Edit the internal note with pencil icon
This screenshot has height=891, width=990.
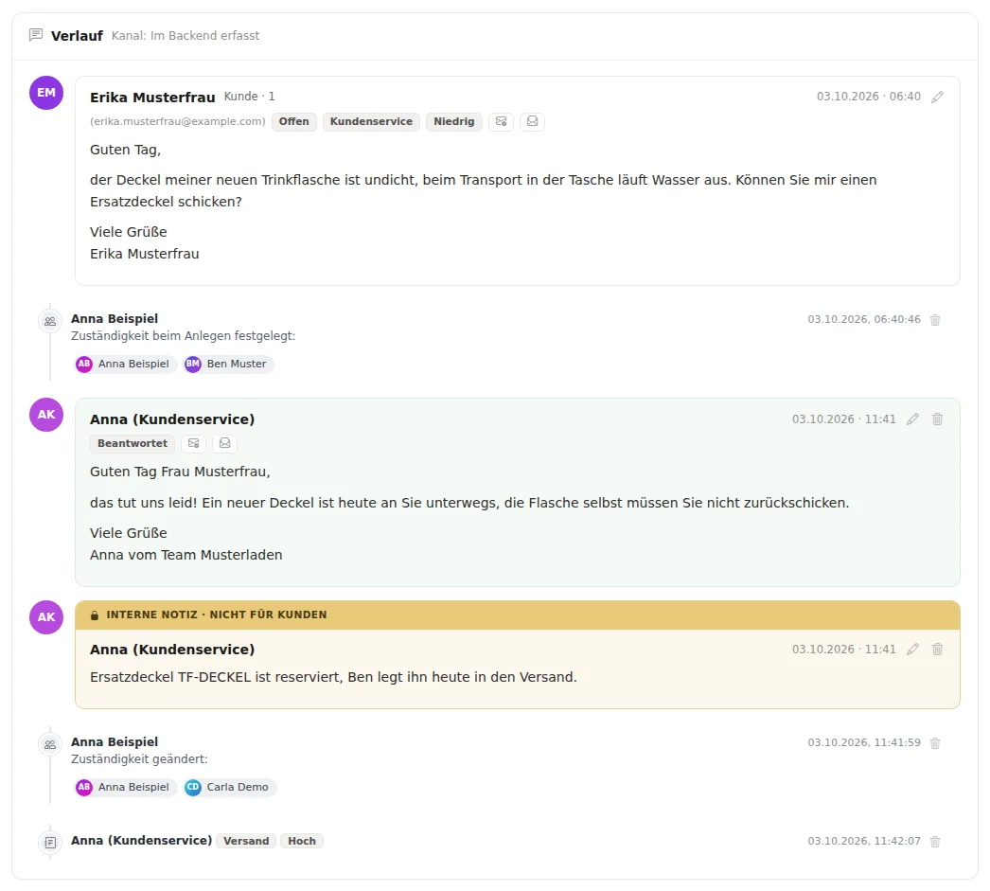[x=913, y=650]
